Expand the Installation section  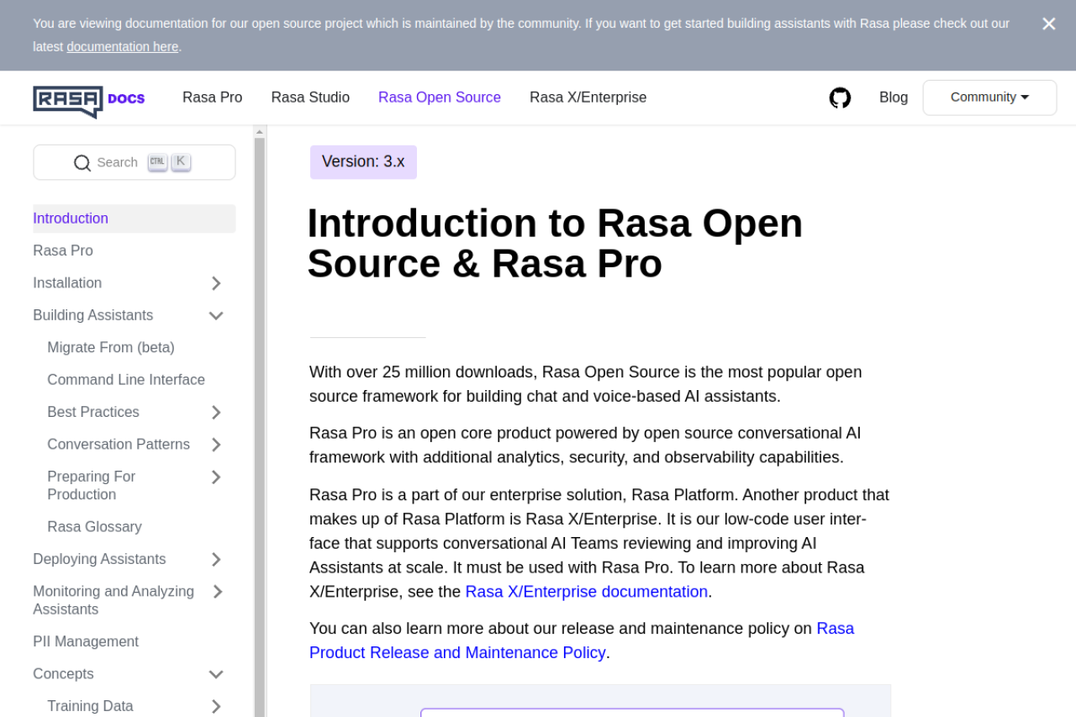click(x=216, y=283)
